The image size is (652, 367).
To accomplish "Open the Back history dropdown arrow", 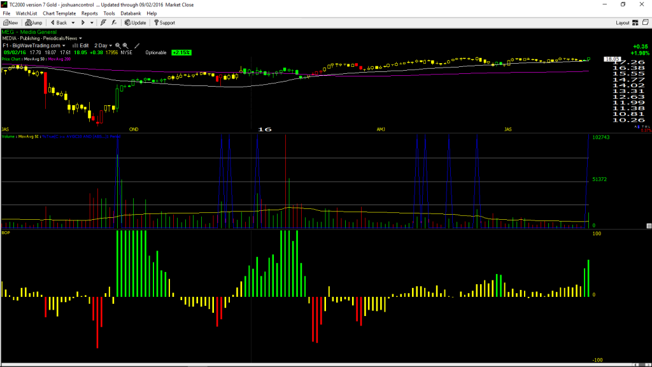I will pos(73,23).
